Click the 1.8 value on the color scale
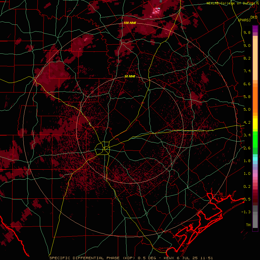Image resolution: width=260 pixels, height=260 pixels. [247, 161]
